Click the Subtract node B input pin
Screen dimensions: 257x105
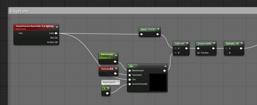(x=175, y=53)
